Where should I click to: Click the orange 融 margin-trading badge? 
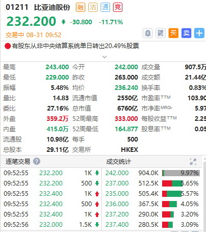(81, 7)
